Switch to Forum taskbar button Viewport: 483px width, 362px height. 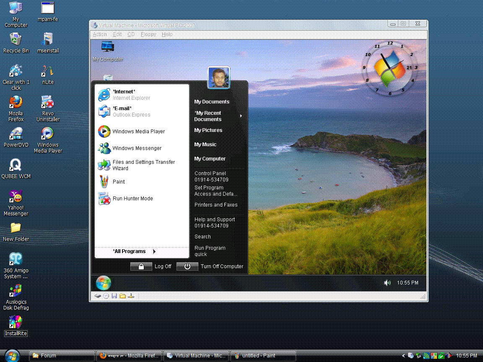click(62, 356)
